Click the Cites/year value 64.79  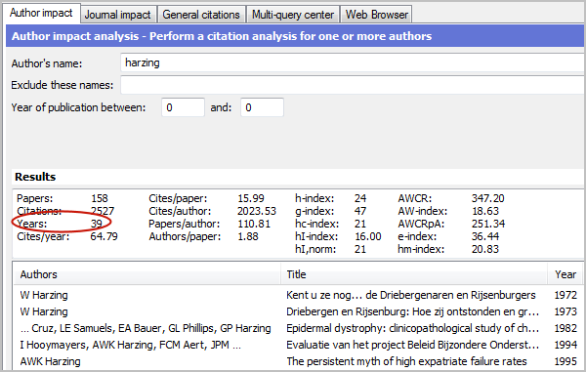click(x=104, y=236)
